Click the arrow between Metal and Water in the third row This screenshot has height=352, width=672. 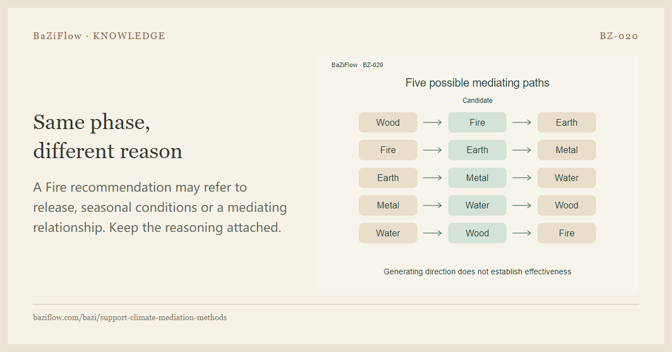point(522,178)
